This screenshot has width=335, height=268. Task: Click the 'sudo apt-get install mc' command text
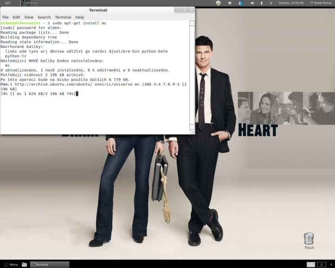tap(79, 23)
